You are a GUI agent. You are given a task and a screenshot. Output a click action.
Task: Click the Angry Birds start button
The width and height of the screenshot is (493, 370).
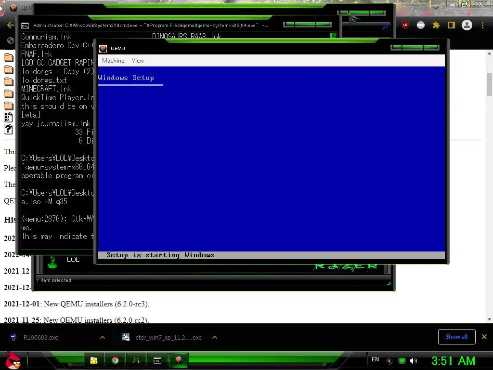click(13, 360)
